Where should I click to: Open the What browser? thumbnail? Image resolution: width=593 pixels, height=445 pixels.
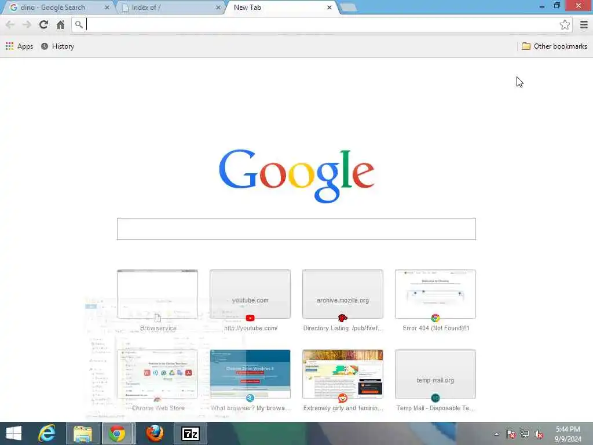pyautogui.click(x=250, y=374)
